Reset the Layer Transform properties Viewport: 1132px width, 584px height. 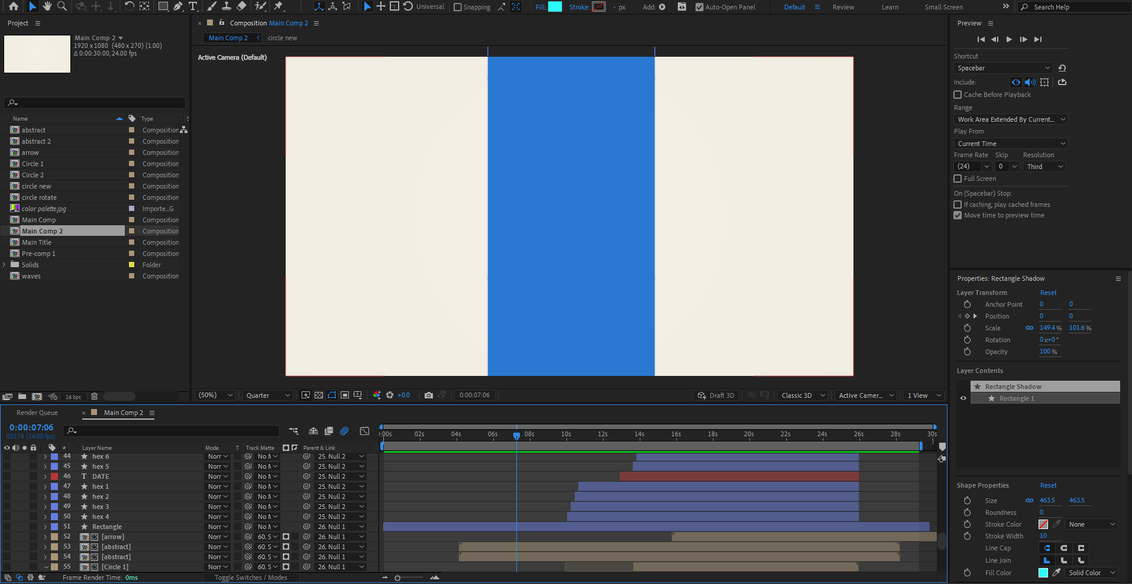coord(1048,293)
